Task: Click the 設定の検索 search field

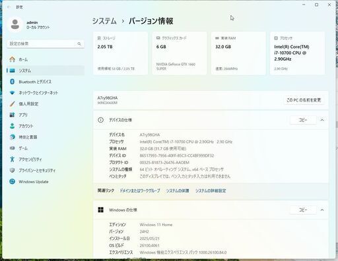Action: tap(46, 44)
